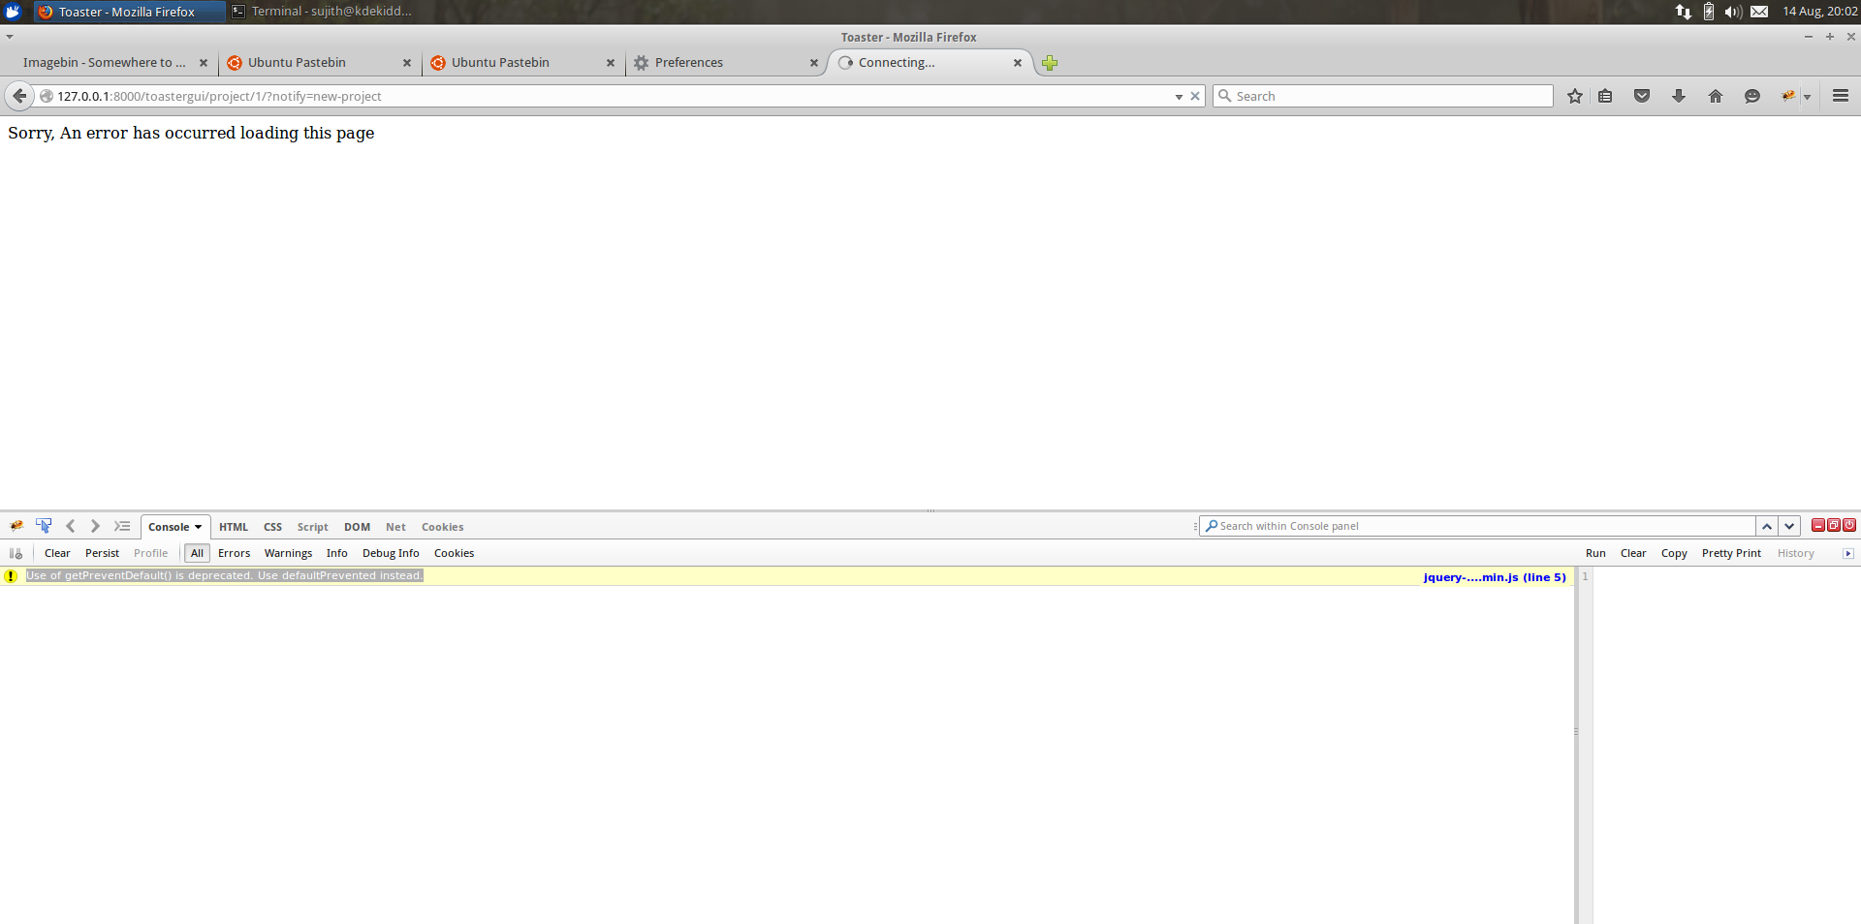Open the mail indicator in system tray
The image size is (1861, 924).
click(x=1759, y=12)
